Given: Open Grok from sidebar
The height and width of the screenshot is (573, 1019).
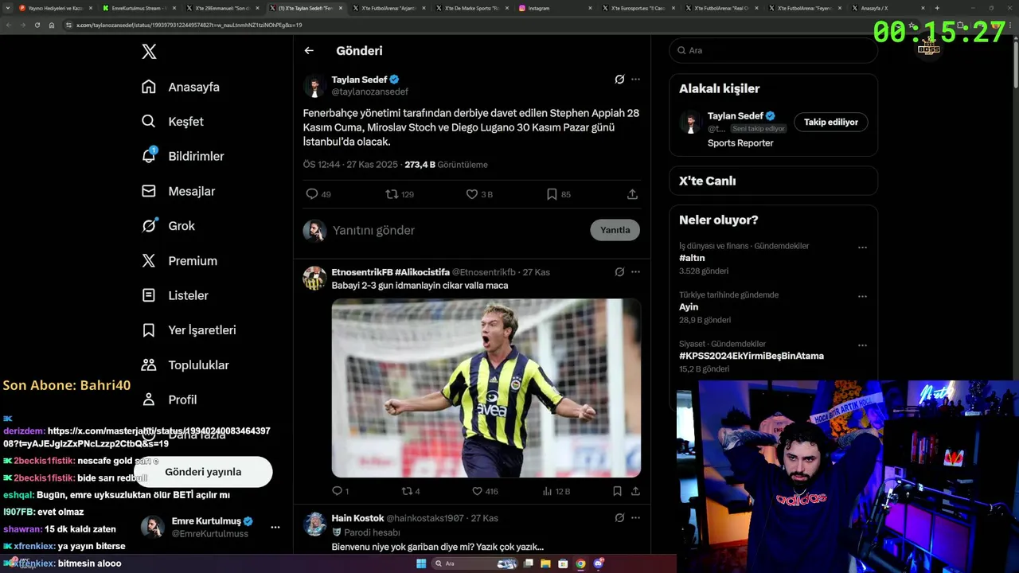Looking at the screenshot, I should click(168, 226).
